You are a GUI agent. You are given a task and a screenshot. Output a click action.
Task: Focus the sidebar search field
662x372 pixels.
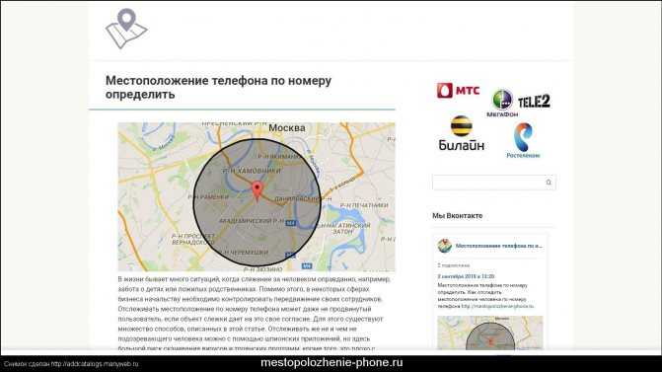click(493, 183)
